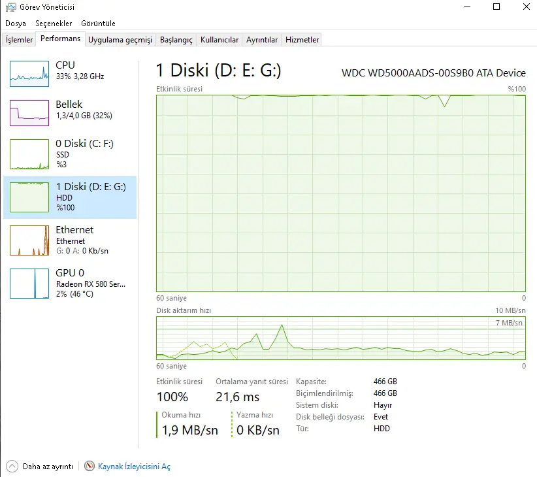537x477 pixels.
Task: Click the Ethernet mini graph thumbnail
Action: pos(29,240)
